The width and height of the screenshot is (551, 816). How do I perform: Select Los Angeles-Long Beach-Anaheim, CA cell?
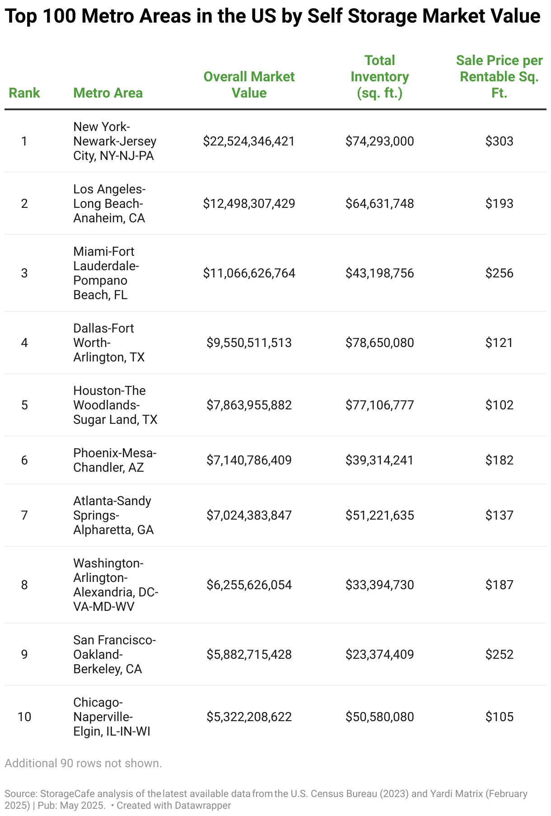coord(109,203)
